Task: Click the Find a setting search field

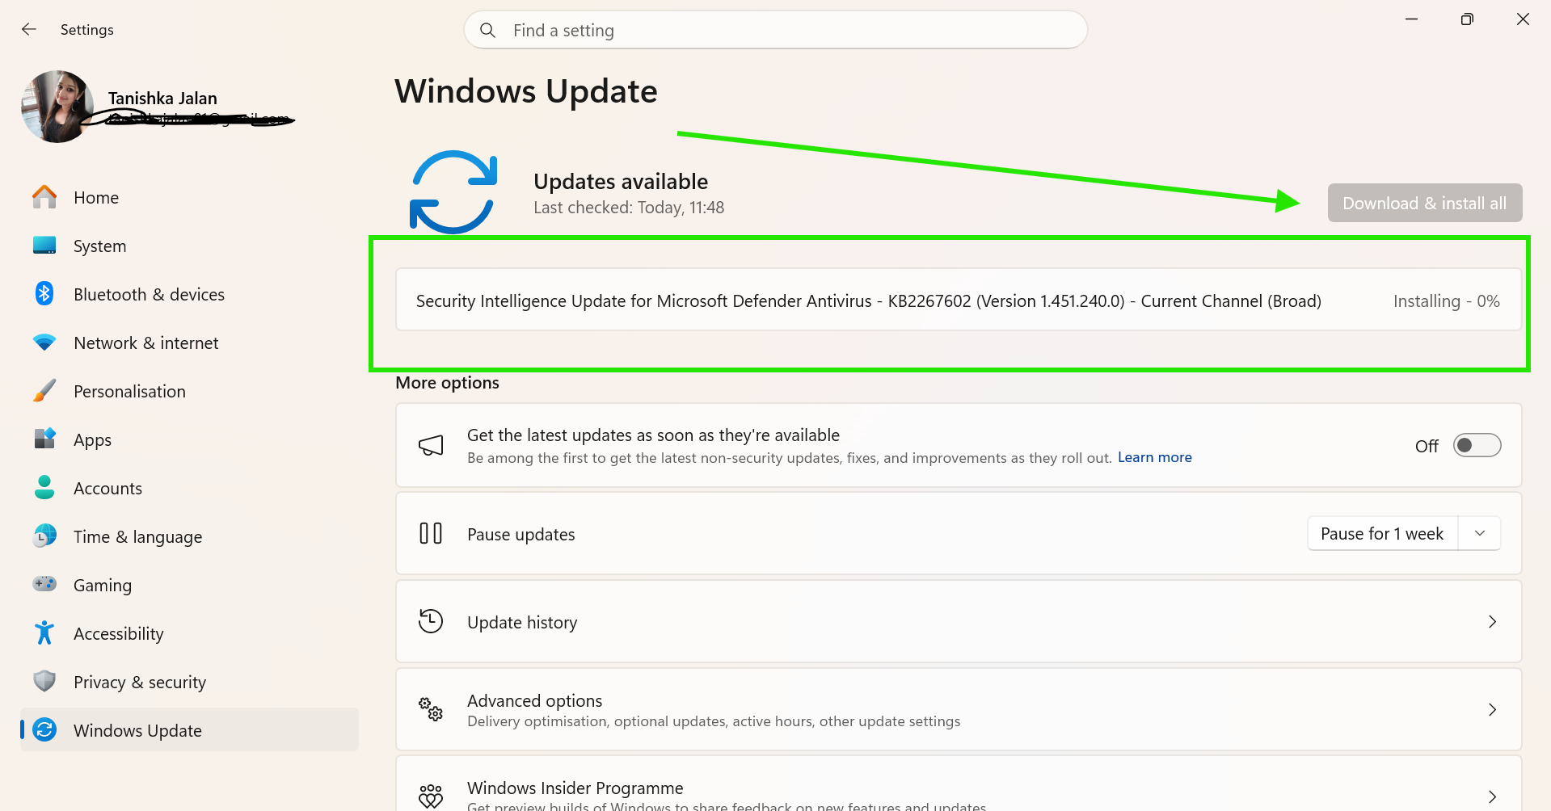Action: click(x=776, y=30)
